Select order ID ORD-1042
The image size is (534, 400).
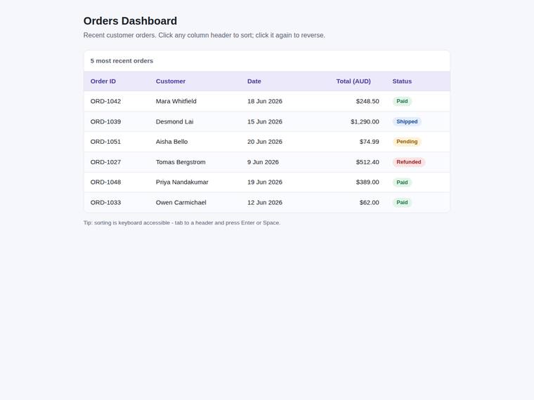105,101
